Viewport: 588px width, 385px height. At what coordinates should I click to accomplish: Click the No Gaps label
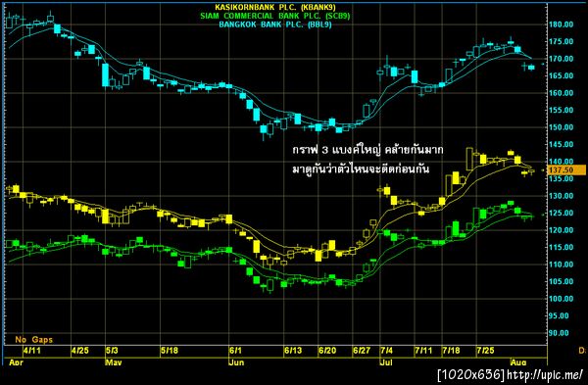(34, 340)
